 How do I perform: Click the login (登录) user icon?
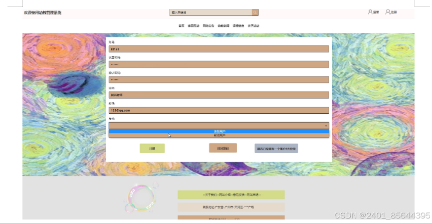click(x=370, y=12)
